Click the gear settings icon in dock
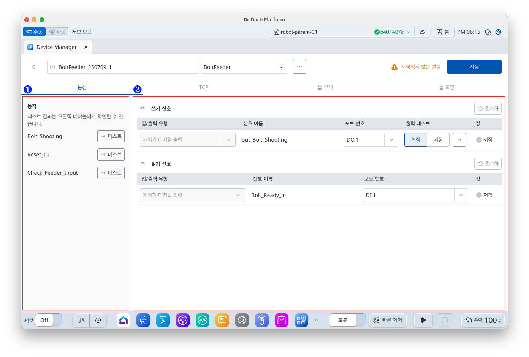Image resolution: width=529 pixels, height=357 pixels. 242,320
